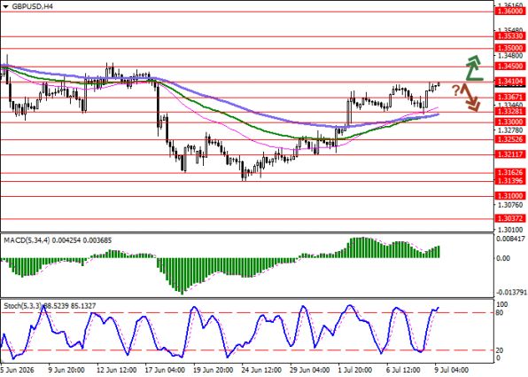Click the 1.32780 price scale value
The height and width of the screenshot is (377, 528).
(511, 130)
